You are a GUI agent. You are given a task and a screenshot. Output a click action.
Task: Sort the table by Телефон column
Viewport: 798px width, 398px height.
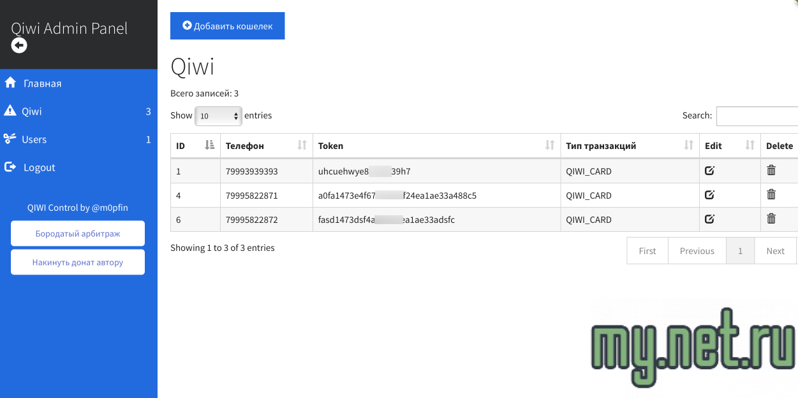266,146
